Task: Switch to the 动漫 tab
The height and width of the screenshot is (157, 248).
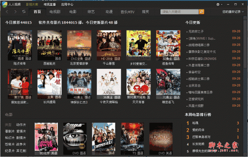Action: 109,12
